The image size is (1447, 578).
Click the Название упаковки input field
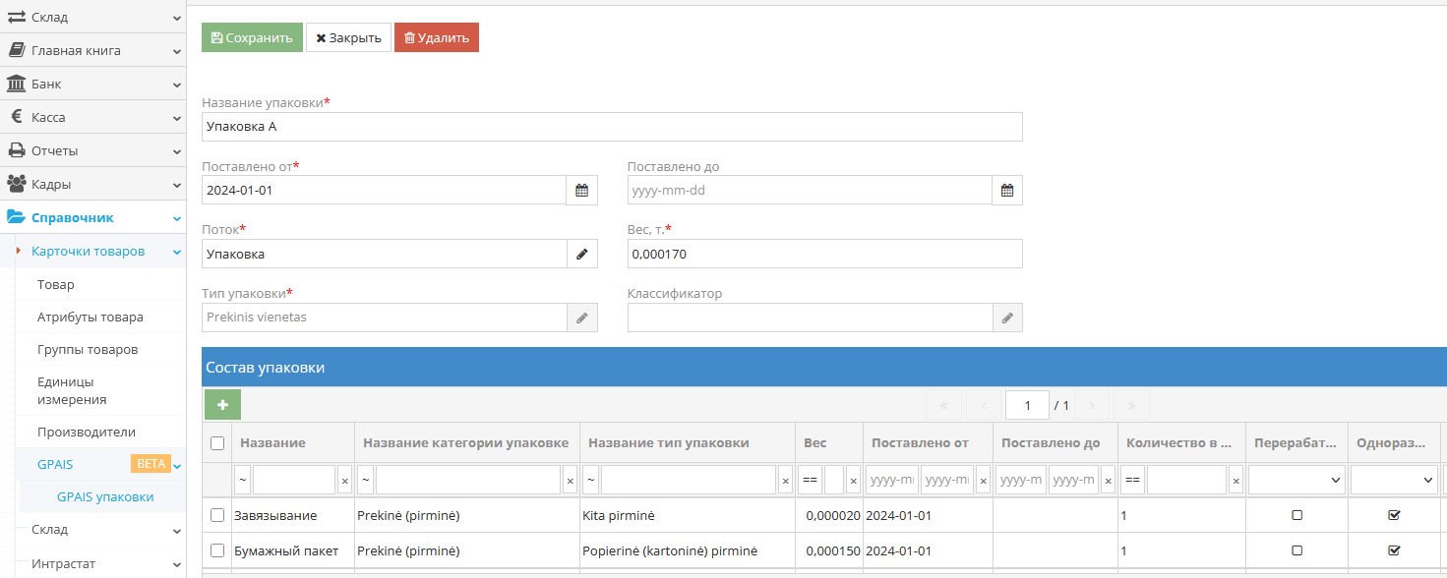point(610,126)
